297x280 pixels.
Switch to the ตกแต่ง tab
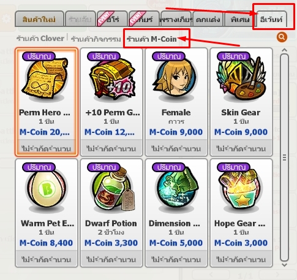coord(208,19)
